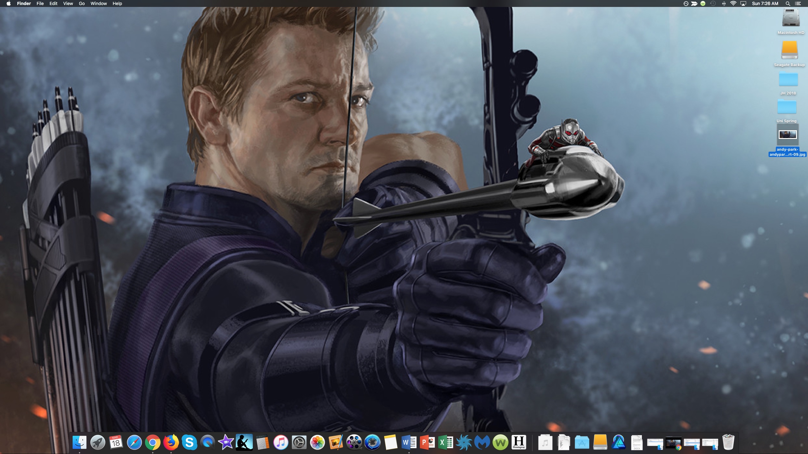Screen dimensions: 808x454
Task: Select the Uni Spring desktop folder
Action: (x=787, y=107)
